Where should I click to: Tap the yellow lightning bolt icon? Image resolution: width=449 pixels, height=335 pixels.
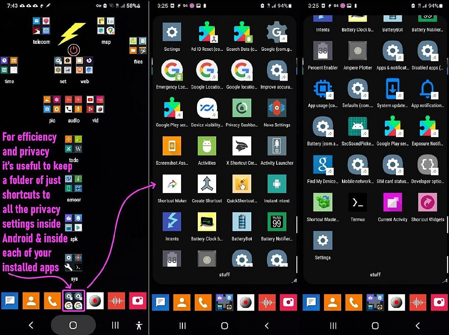pos(71,33)
